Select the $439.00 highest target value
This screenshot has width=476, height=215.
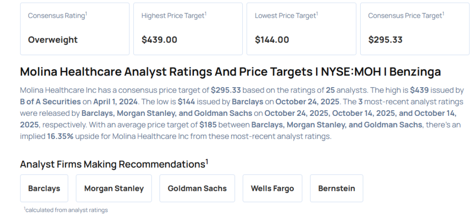point(159,40)
